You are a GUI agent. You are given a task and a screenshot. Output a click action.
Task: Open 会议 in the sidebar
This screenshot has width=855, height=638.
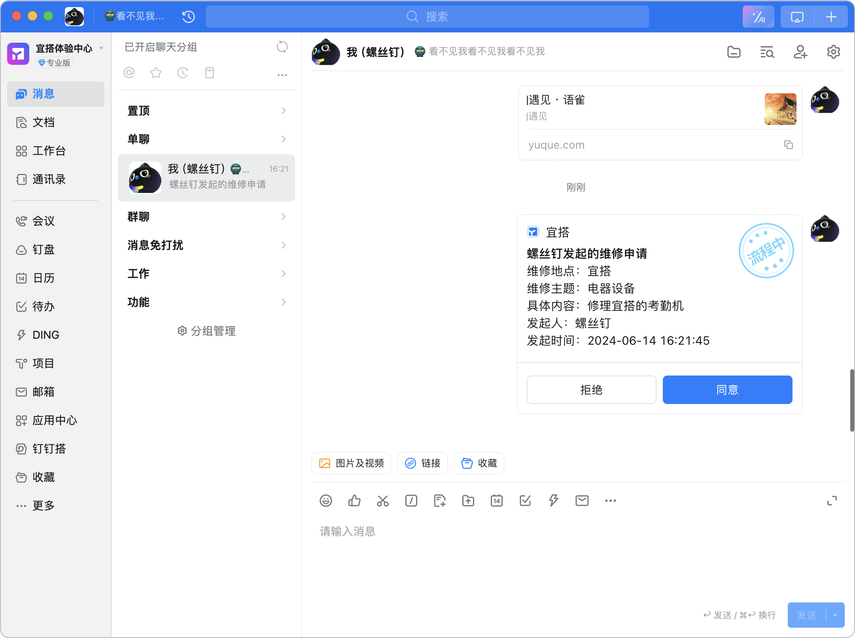click(56, 221)
